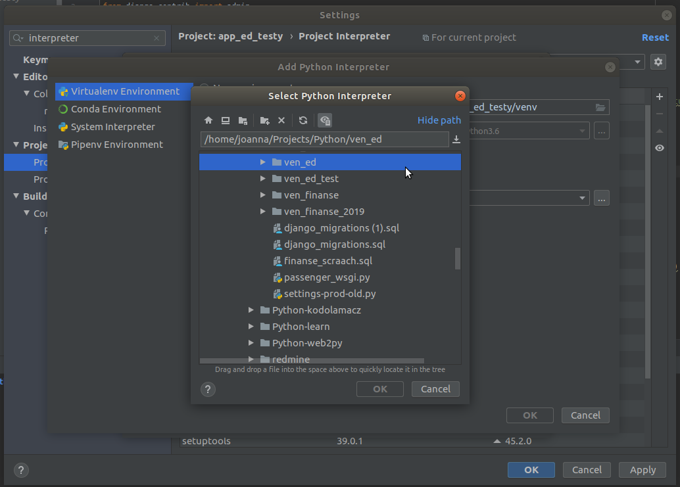The image size is (680, 487).
Task: Expand the Python-web2py folder
Action: click(251, 343)
